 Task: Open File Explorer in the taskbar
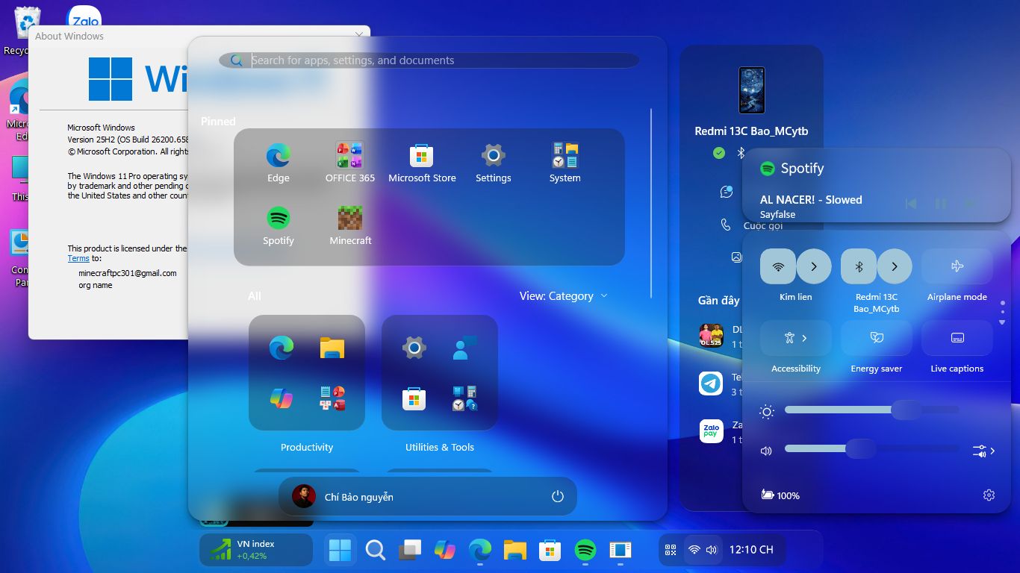[515, 551]
